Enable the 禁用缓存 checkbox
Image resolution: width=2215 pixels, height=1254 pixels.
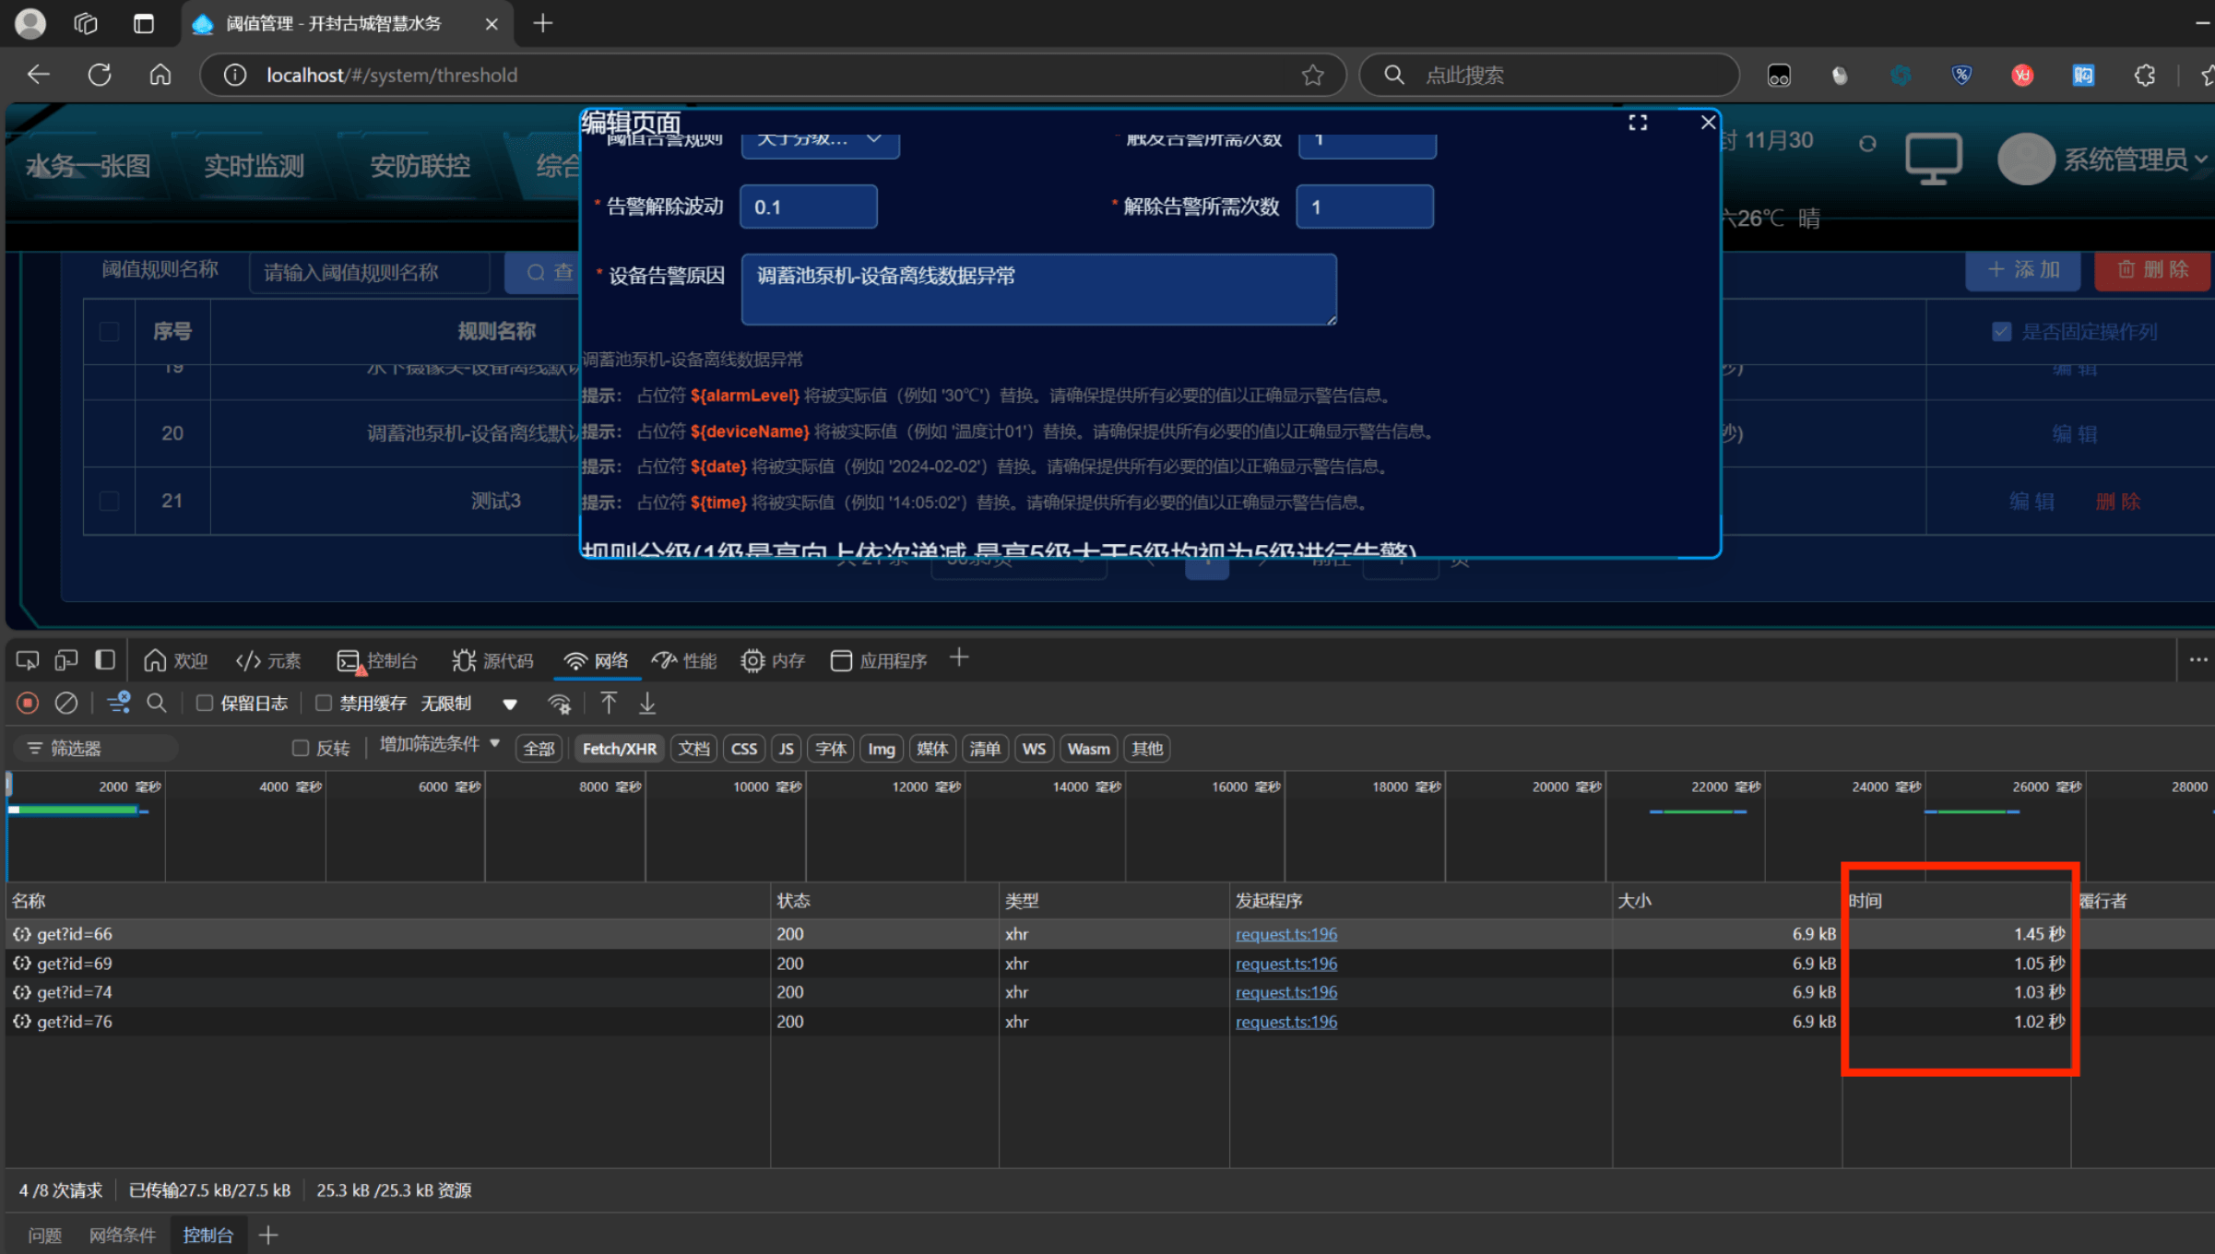click(324, 704)
